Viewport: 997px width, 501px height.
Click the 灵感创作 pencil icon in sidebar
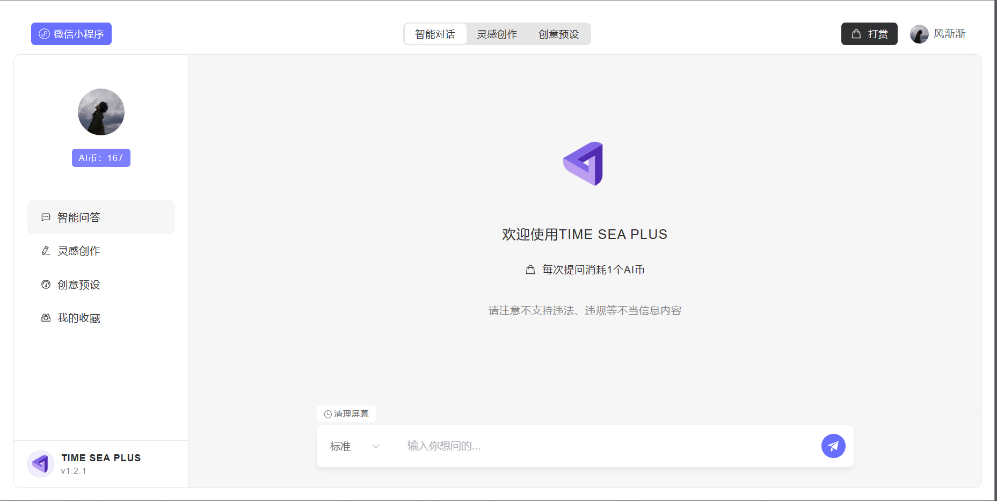tap(45, 251)
